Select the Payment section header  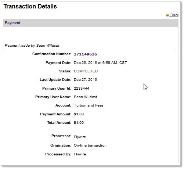[x=91, y=23]
